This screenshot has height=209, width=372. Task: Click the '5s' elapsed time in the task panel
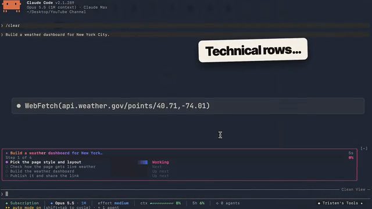[351, 153]
